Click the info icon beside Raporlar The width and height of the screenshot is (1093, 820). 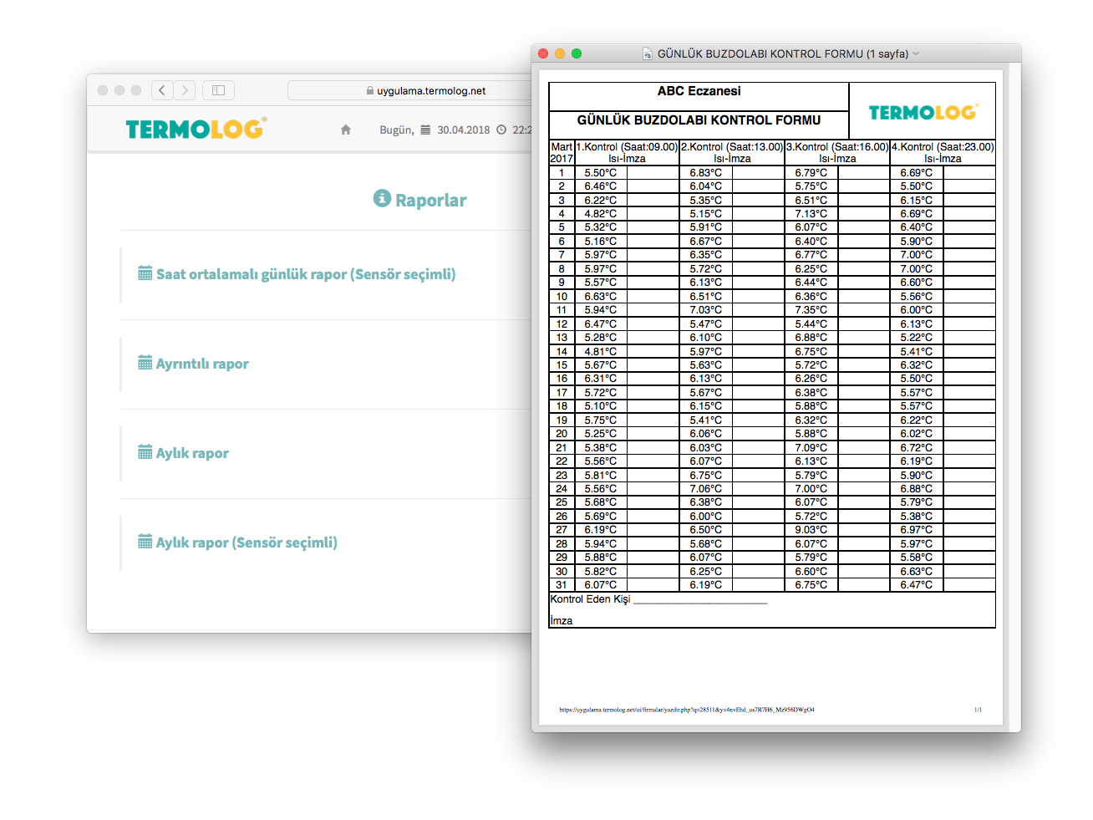(x=382, y=198)
